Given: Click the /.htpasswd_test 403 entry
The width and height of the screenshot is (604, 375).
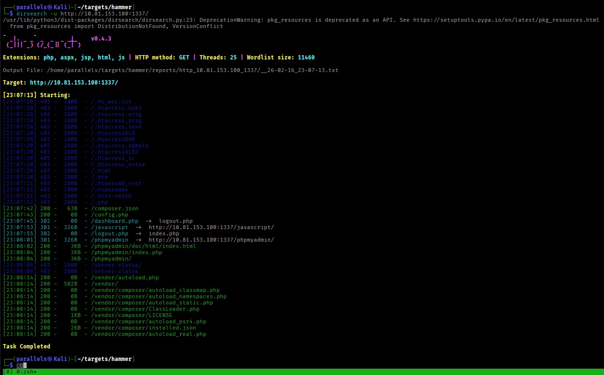Looking at the screenshot, I should [x=116, y=183].
